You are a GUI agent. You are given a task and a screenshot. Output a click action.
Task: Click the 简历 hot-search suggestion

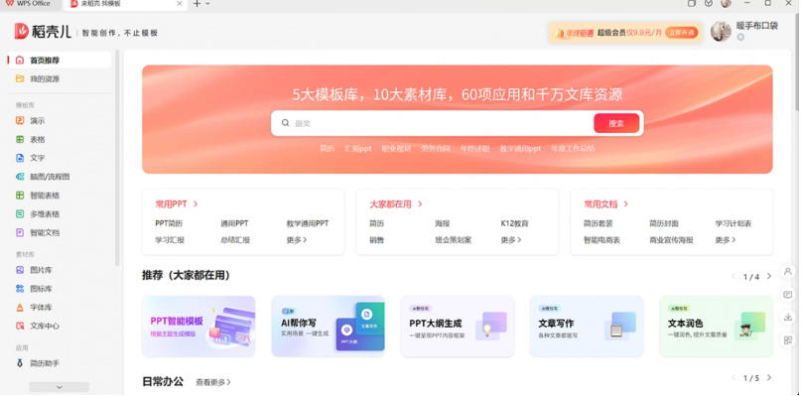[327, 149]
